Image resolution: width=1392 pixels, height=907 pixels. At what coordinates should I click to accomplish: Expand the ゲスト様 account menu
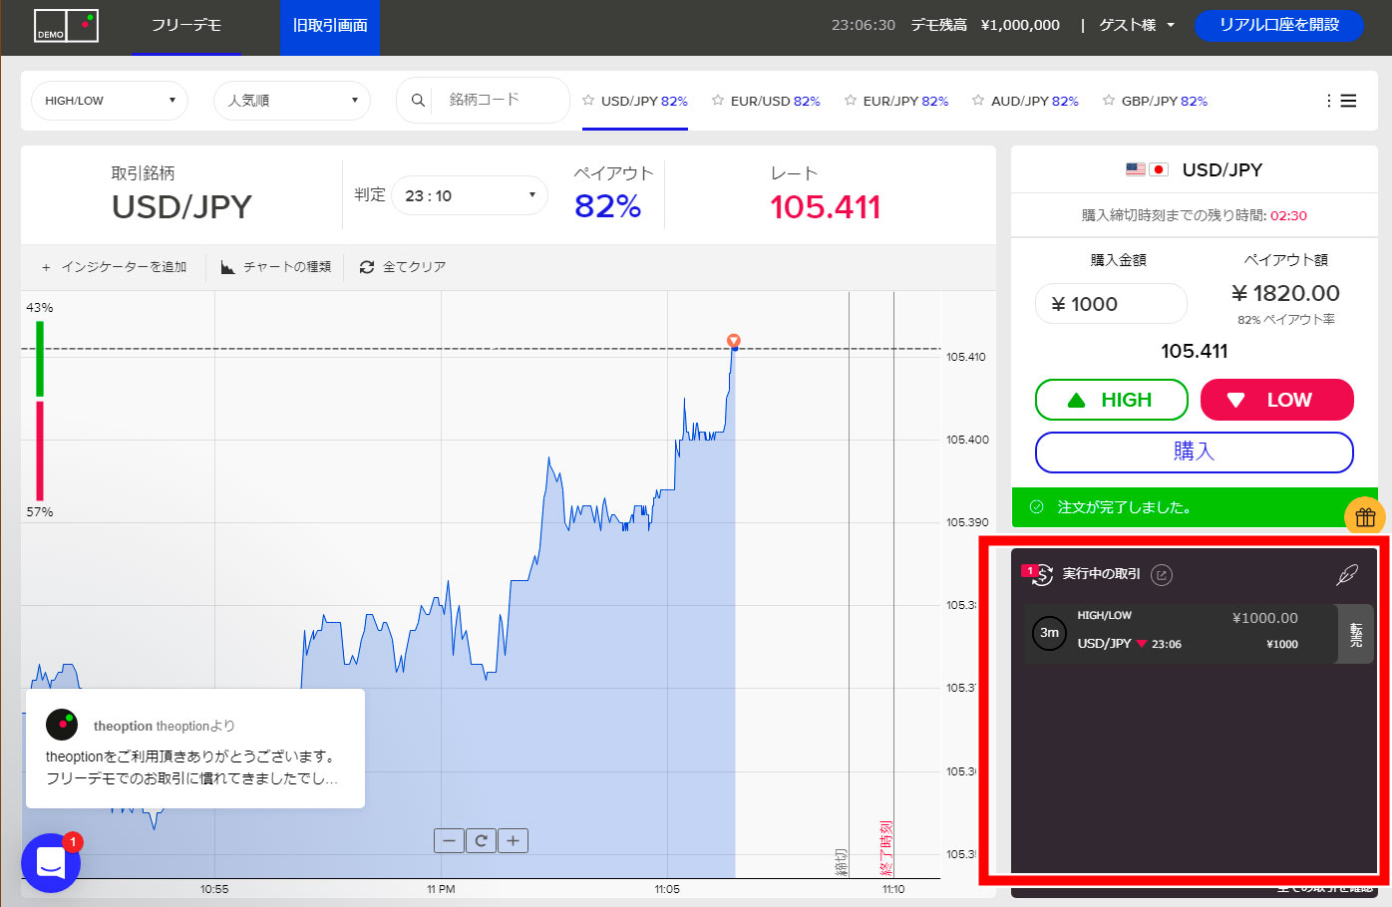point(1137,25)
